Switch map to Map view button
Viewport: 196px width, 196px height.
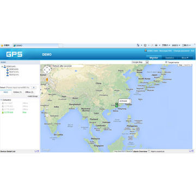[180, 65]
